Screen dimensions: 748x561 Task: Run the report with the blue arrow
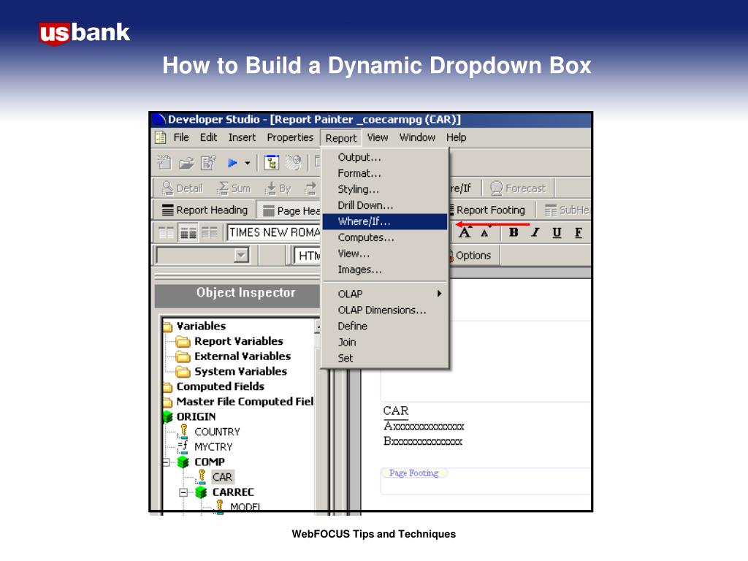232,163
